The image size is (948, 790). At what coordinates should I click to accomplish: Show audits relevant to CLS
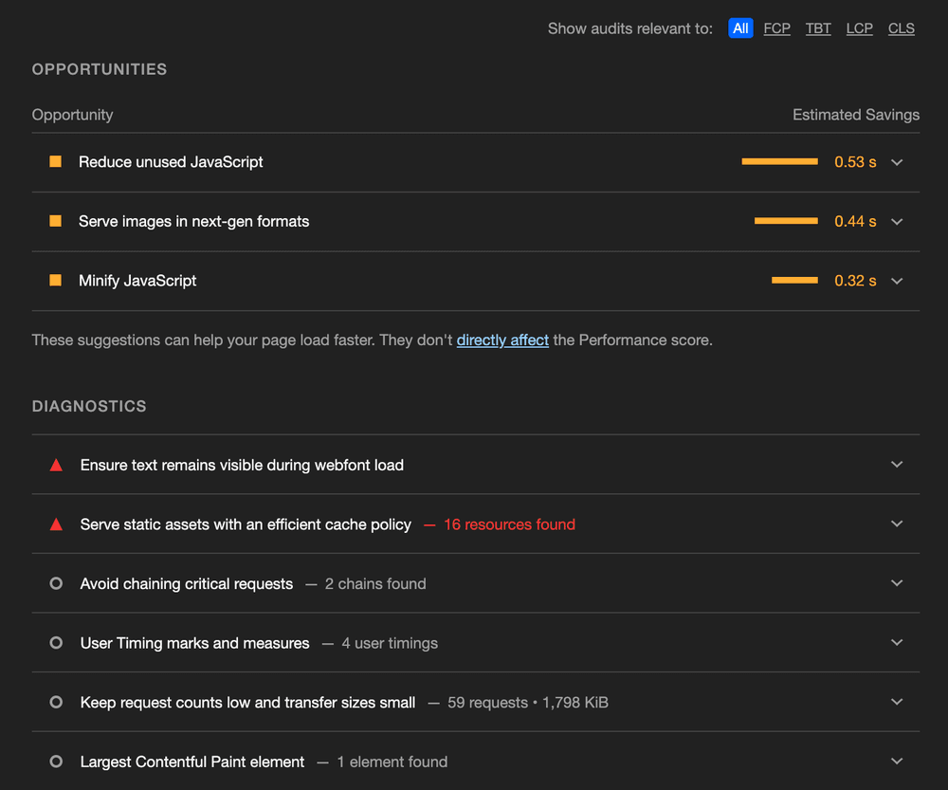901,28
